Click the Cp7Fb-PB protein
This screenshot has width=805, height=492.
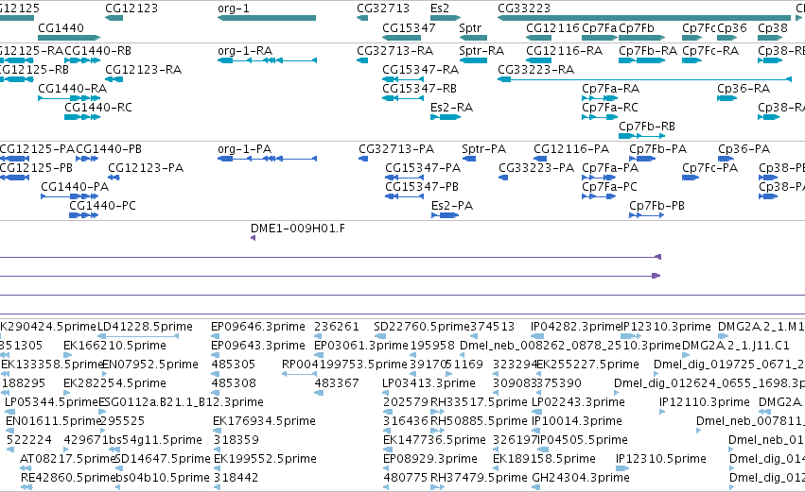(656, 206)
